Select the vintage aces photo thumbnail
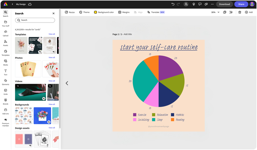 tap(28, 69)
